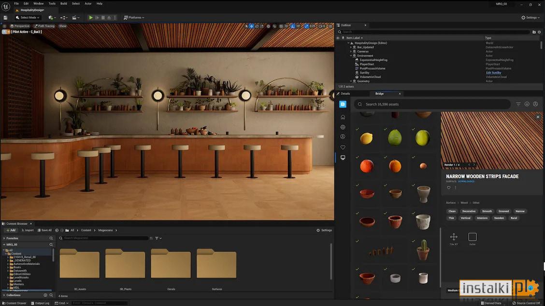Open the Actor menu
Screen dimensions: 545x306
[88, 3]
